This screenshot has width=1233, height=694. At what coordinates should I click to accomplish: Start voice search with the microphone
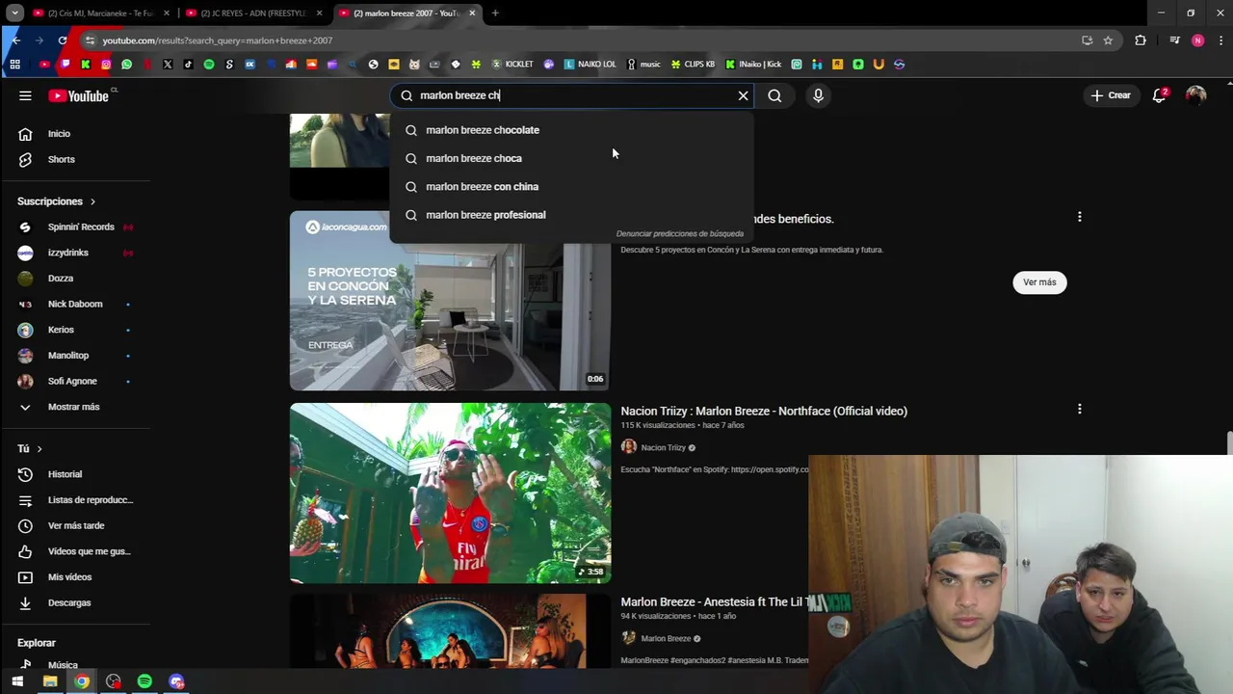[818, 95]
